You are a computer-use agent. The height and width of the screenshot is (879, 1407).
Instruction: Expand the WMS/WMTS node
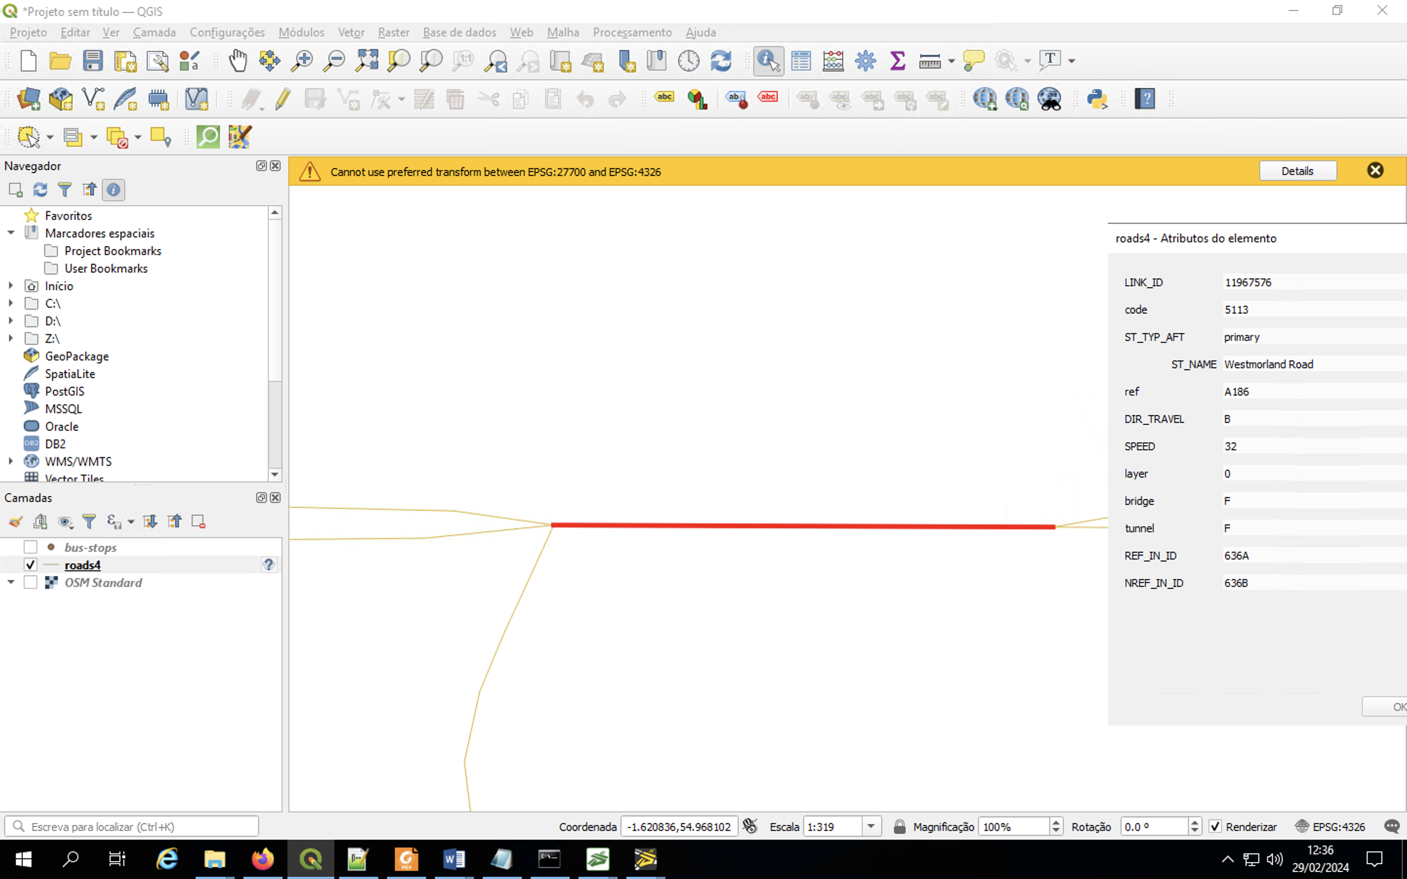(11, 461)
